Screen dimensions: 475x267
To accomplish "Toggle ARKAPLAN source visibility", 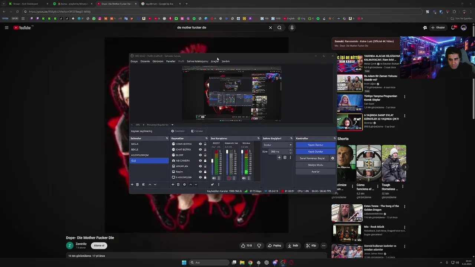I will (200, 166).
